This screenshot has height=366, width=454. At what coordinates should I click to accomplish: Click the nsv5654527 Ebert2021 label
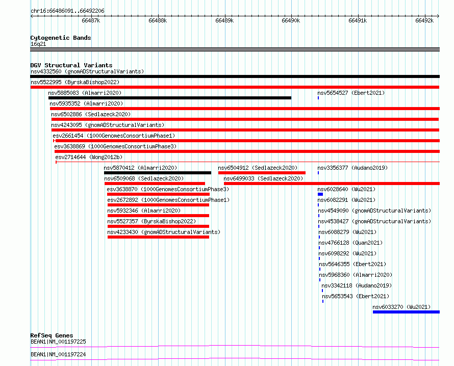click(351, 93)
